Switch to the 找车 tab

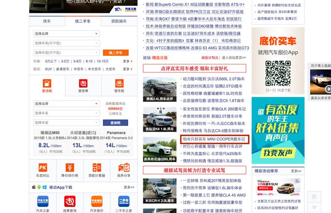coord(47,21)
